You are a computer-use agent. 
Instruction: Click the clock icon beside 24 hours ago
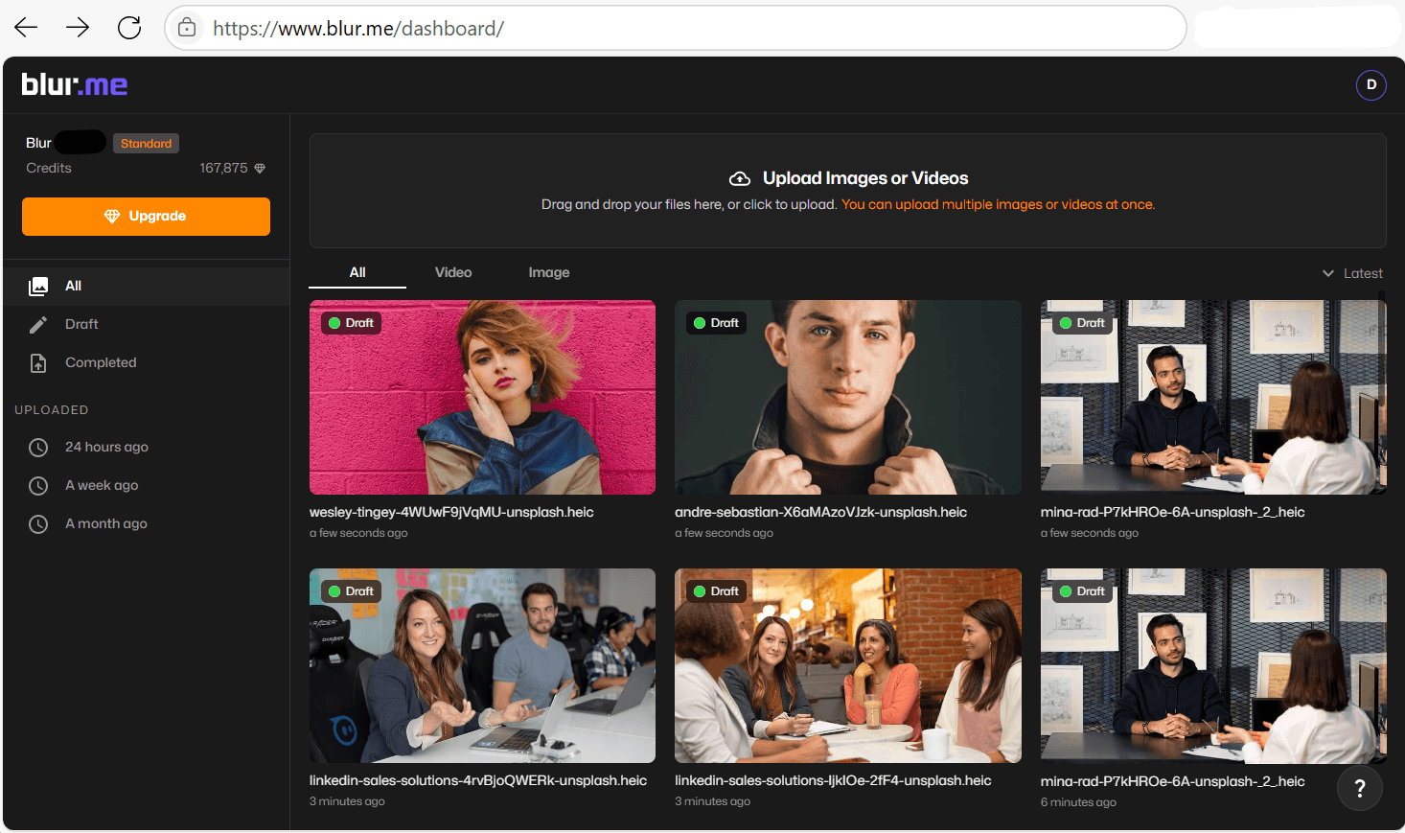38,447
